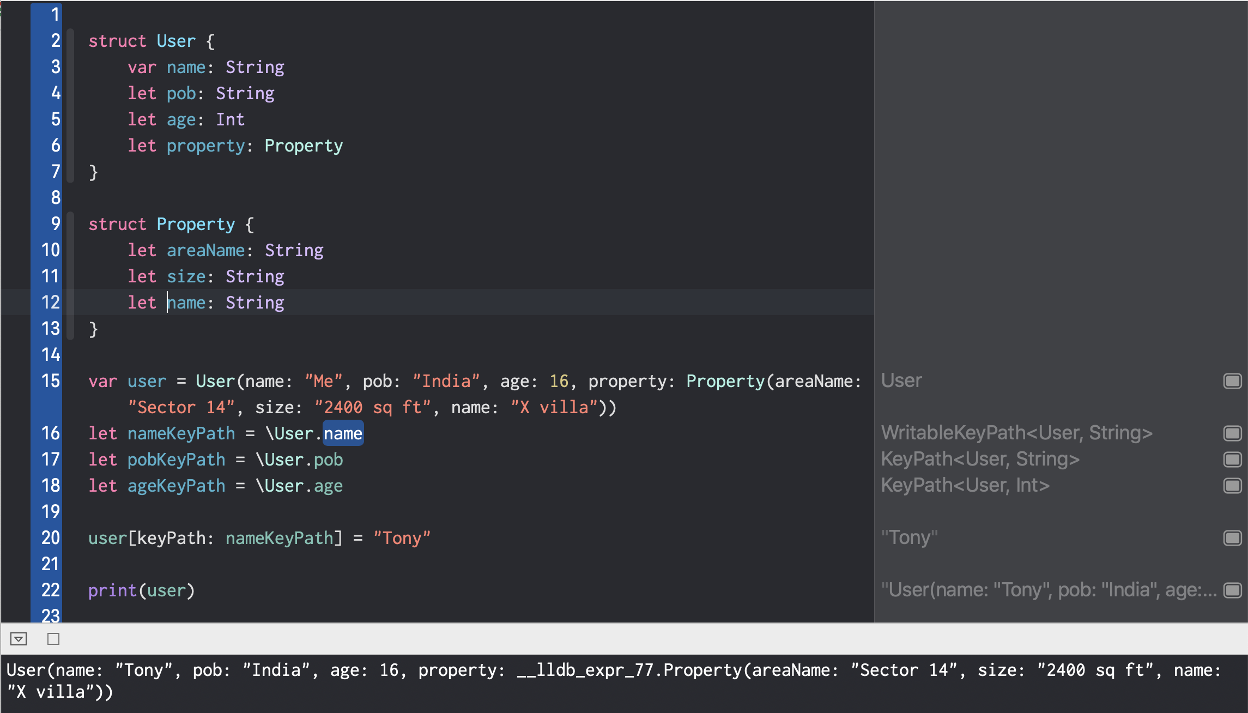Click the square icon in the debug bar
This screenshot has width=1248, height=713.
pos(52,639)
